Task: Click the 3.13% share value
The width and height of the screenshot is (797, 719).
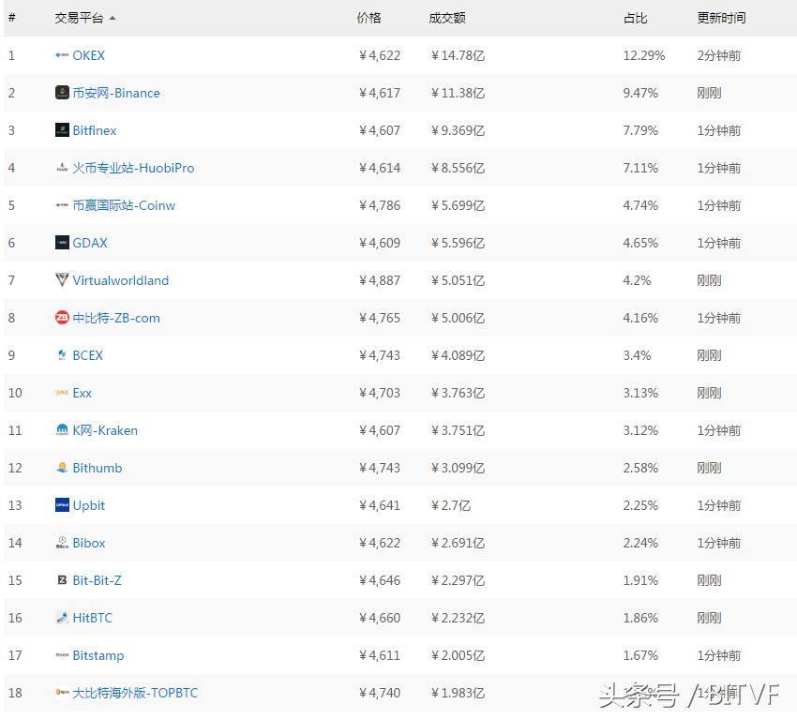Action: 640,393
